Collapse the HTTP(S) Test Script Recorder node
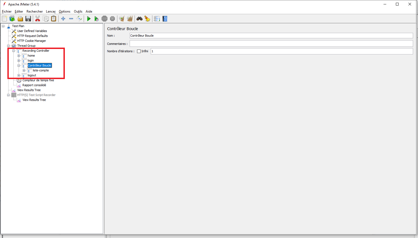 (x=8, y=95)
